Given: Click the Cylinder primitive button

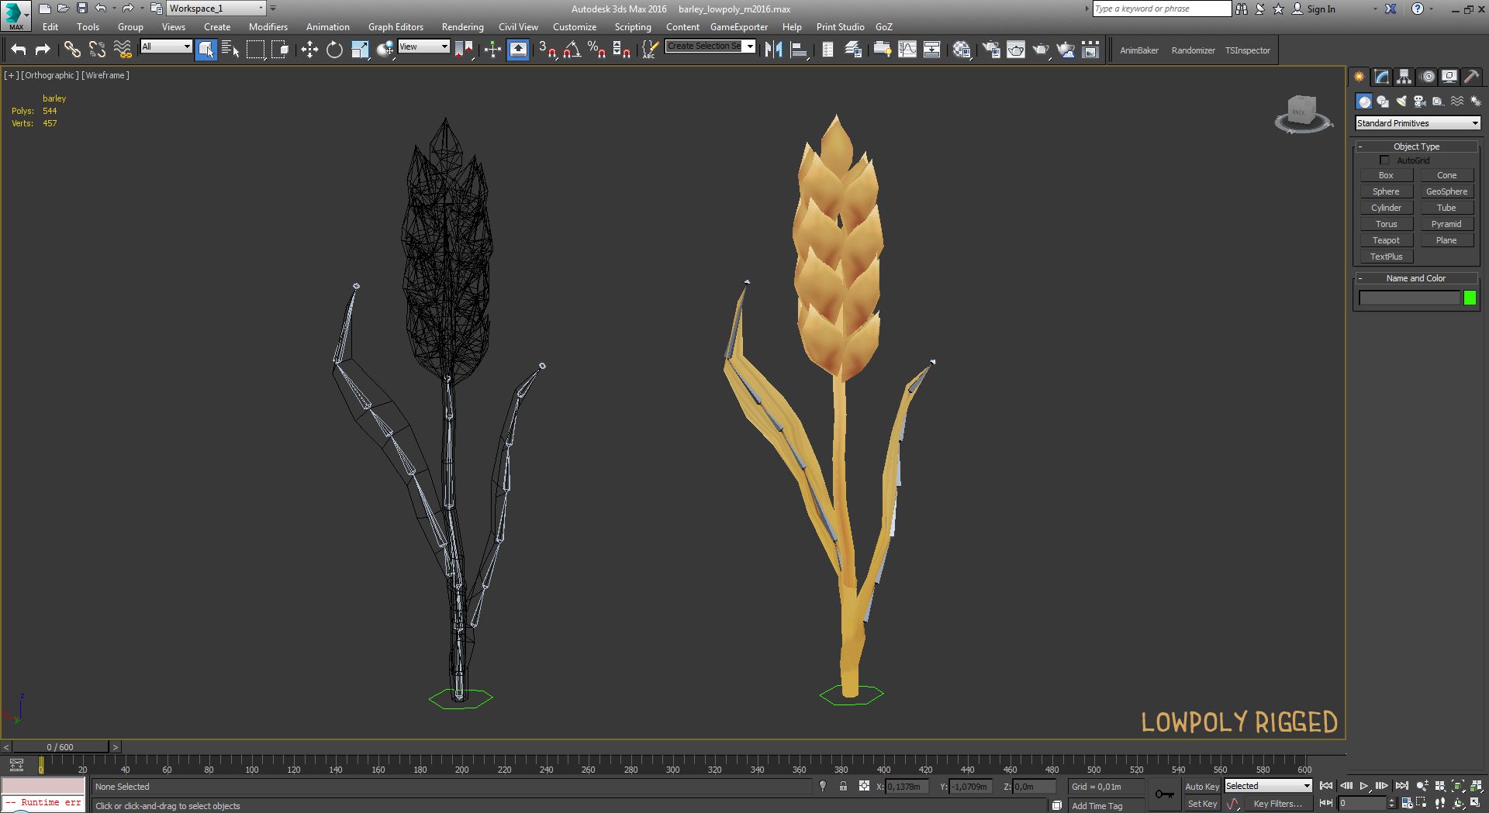Looking at the screenshot, I should tap(1386, 208).
